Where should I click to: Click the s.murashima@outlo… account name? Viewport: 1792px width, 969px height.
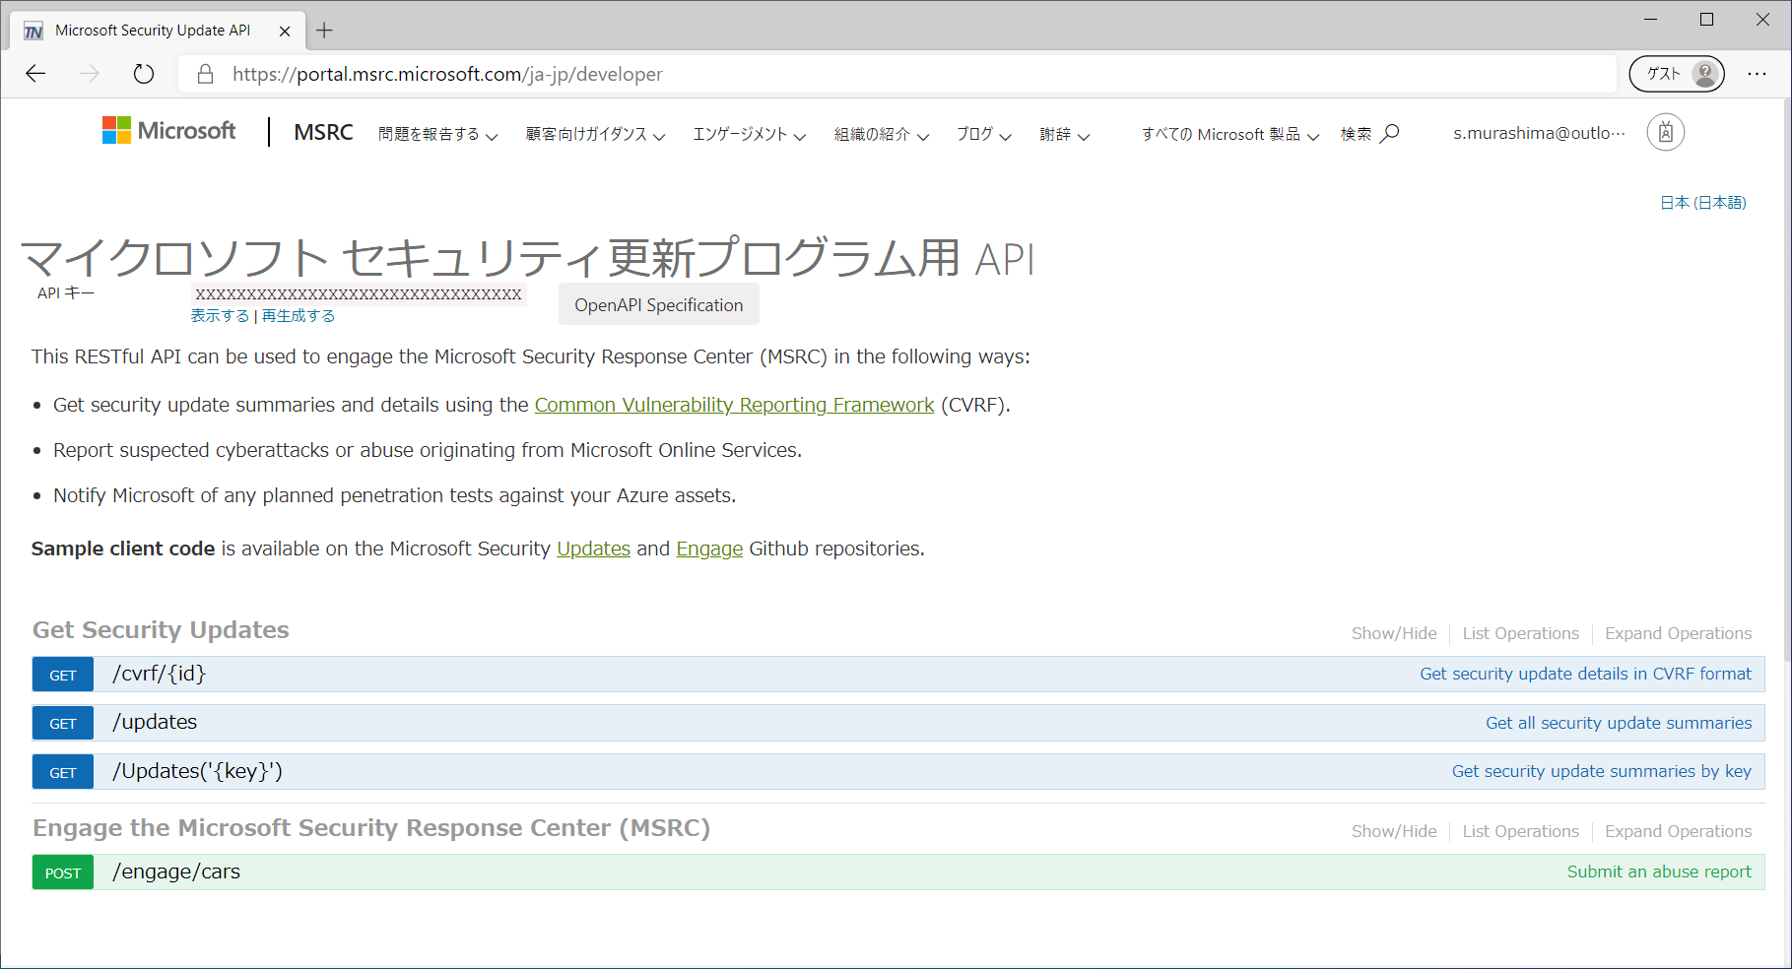(1540, 133)
